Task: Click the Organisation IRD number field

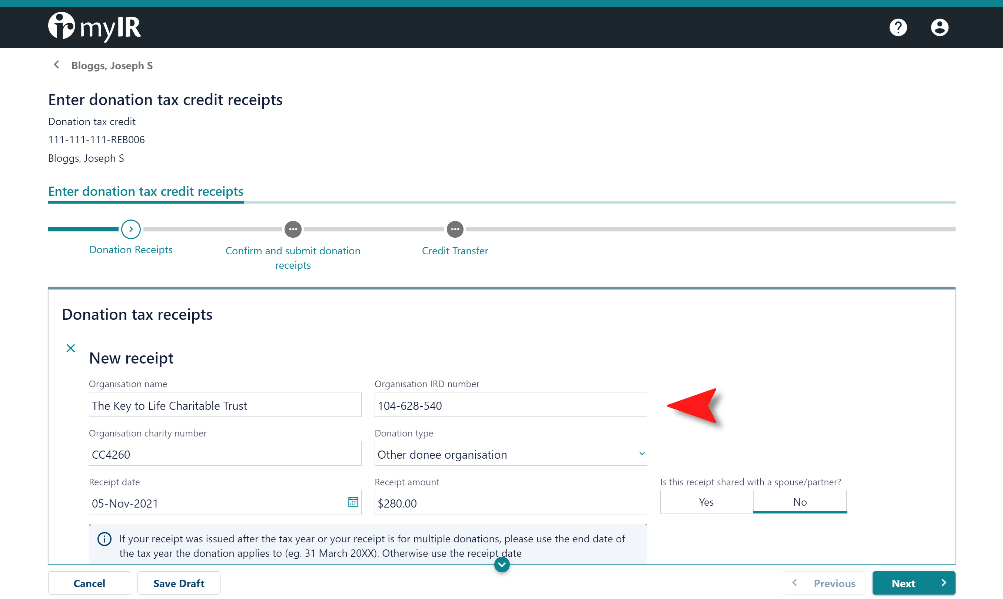Action: point(511,405)
